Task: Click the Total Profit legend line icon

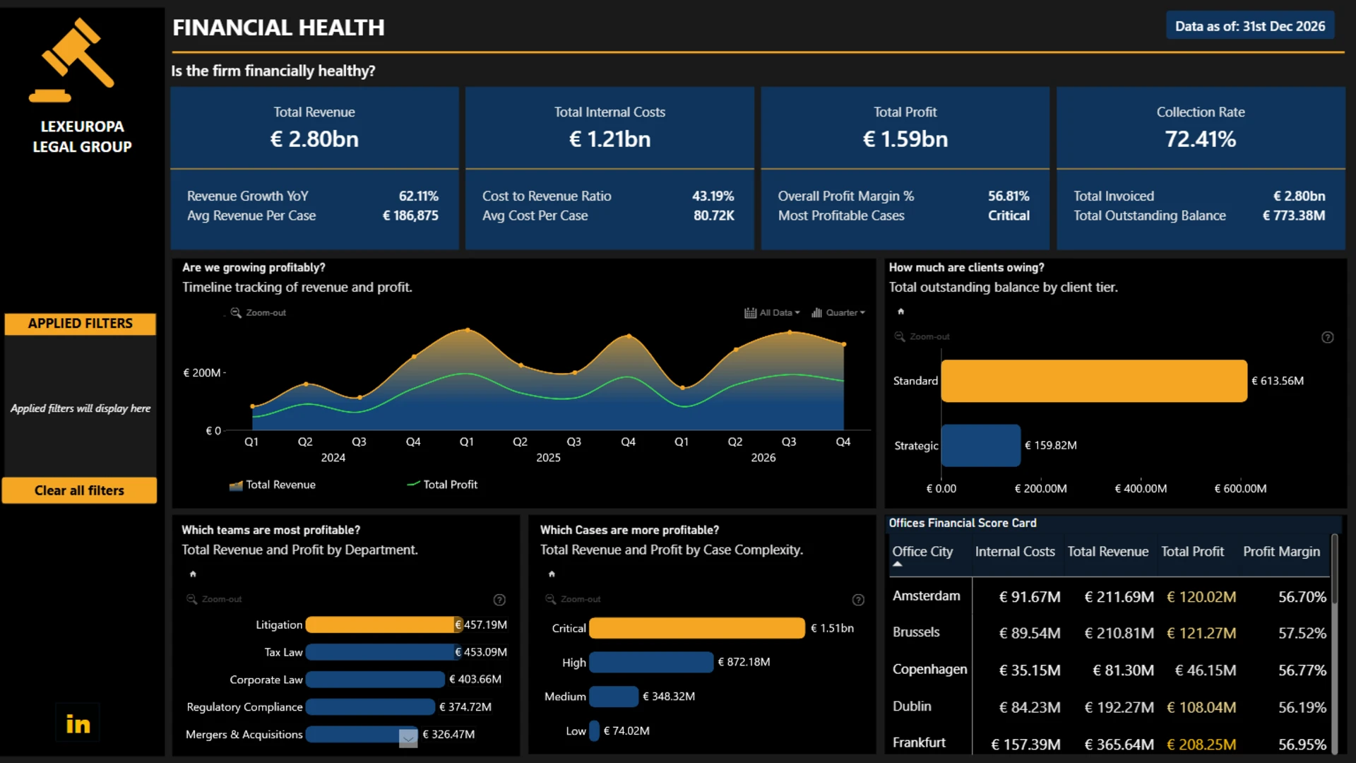Action: click(413, 485)
